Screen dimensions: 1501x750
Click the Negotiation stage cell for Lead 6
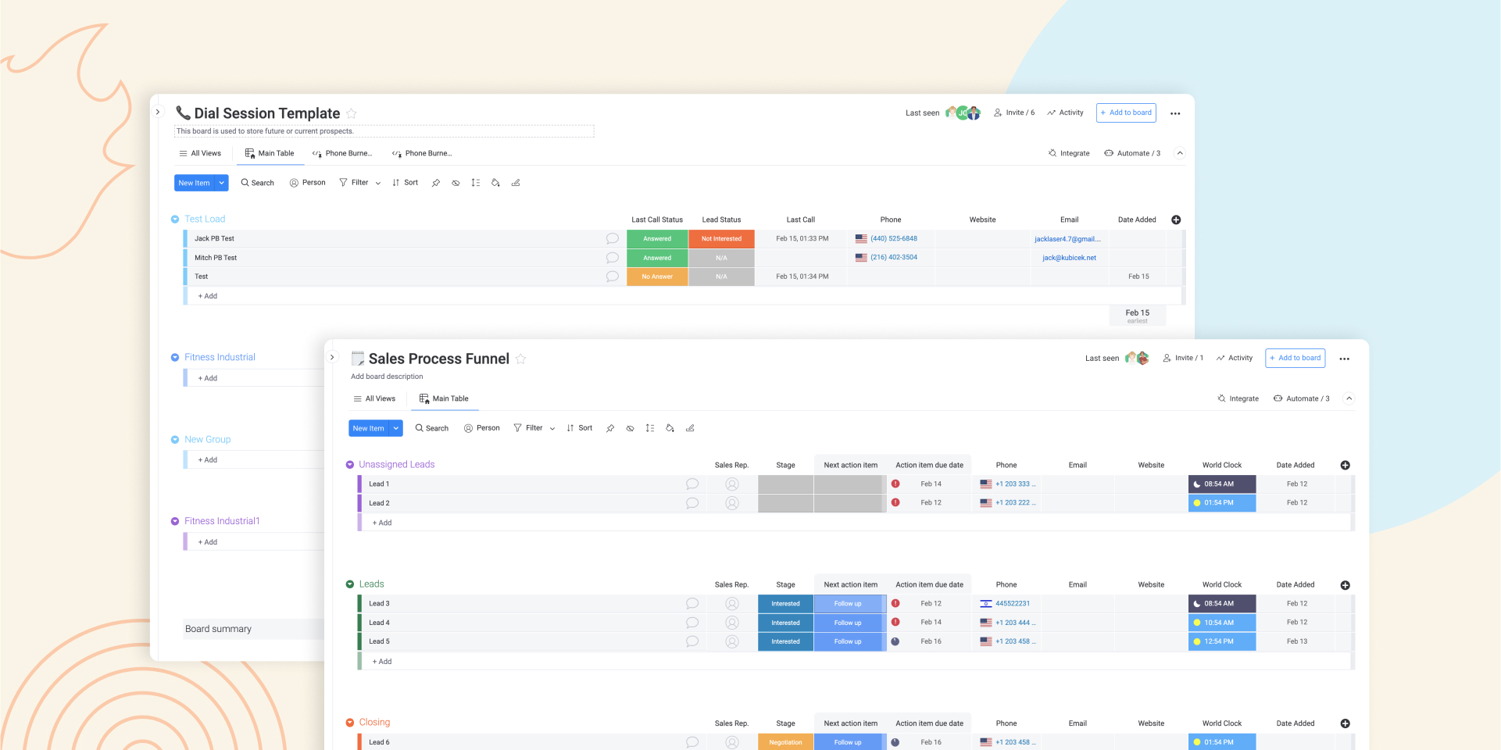[x=785, y=742]
